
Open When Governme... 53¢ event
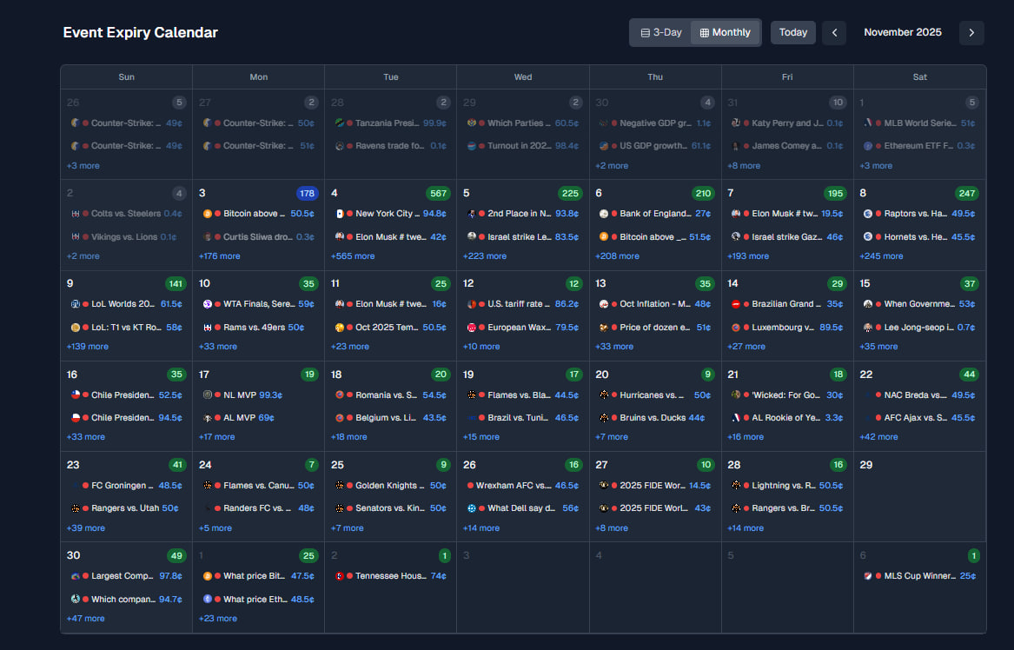pos(919,304)
